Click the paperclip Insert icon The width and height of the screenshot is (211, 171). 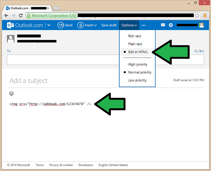pos(80,25)
